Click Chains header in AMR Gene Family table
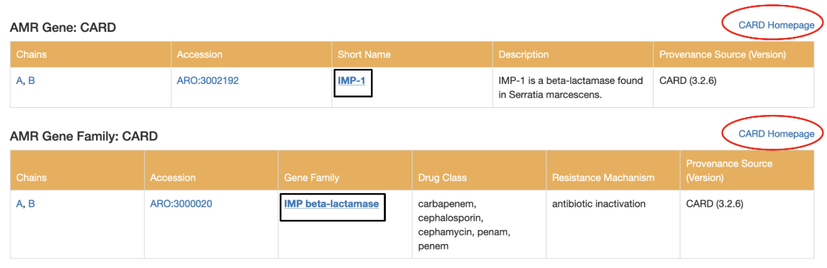This screenshot has height=268, width=827. click(x=31, y=178)
